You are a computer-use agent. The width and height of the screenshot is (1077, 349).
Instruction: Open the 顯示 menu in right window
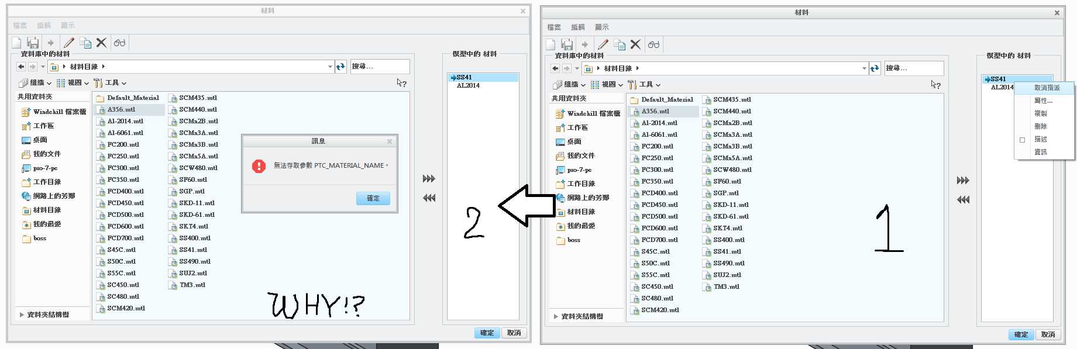point(601,27)
